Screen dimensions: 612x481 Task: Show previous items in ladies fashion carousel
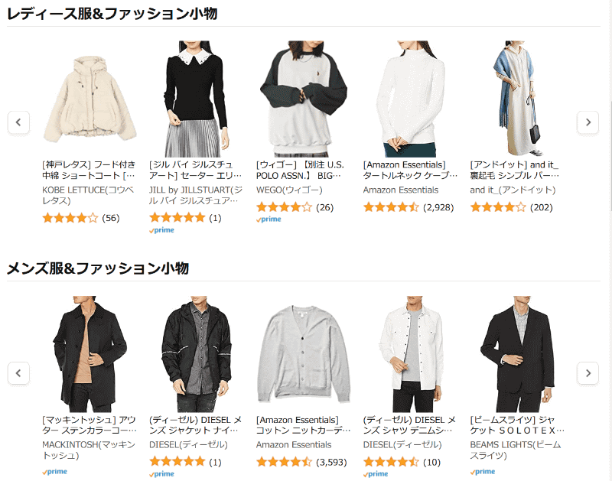[18, 122]
